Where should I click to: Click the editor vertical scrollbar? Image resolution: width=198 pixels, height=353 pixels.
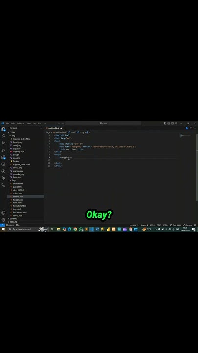pyautogui.click(x=197, y=167)
